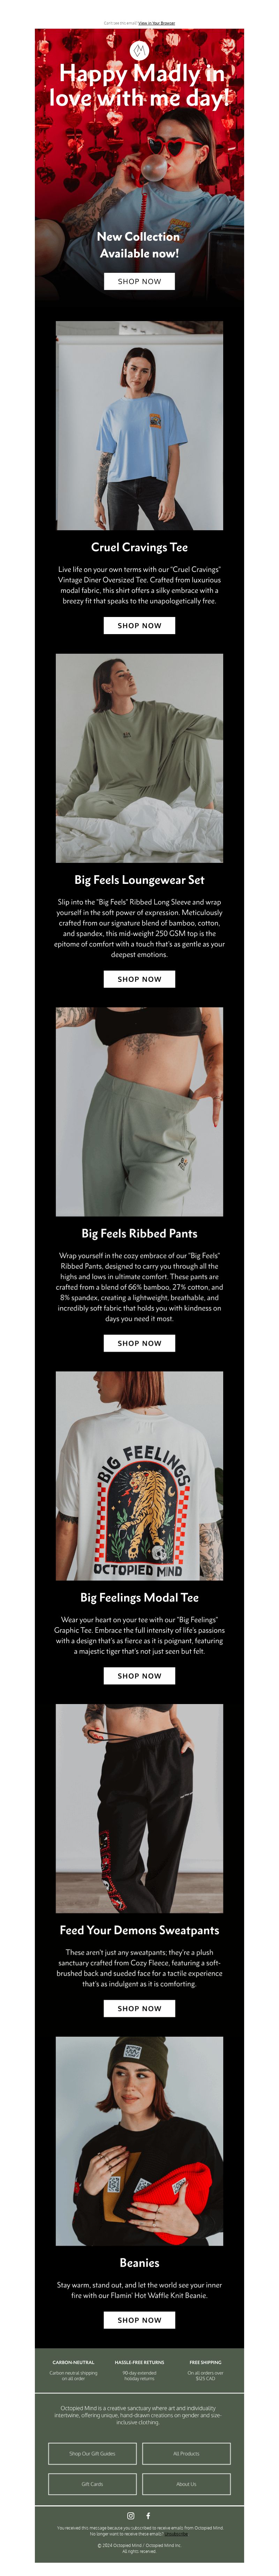Click the Big Feelings tiger tee photo

click(x=139, y=1476)
